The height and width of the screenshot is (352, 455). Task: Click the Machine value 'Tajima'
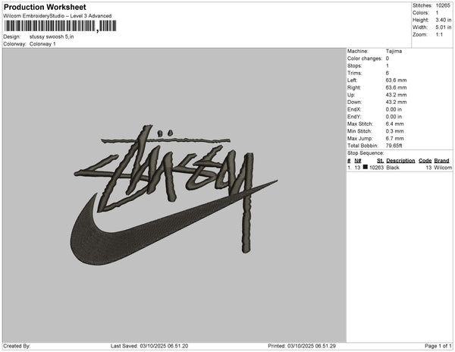[x=394, y=51]
